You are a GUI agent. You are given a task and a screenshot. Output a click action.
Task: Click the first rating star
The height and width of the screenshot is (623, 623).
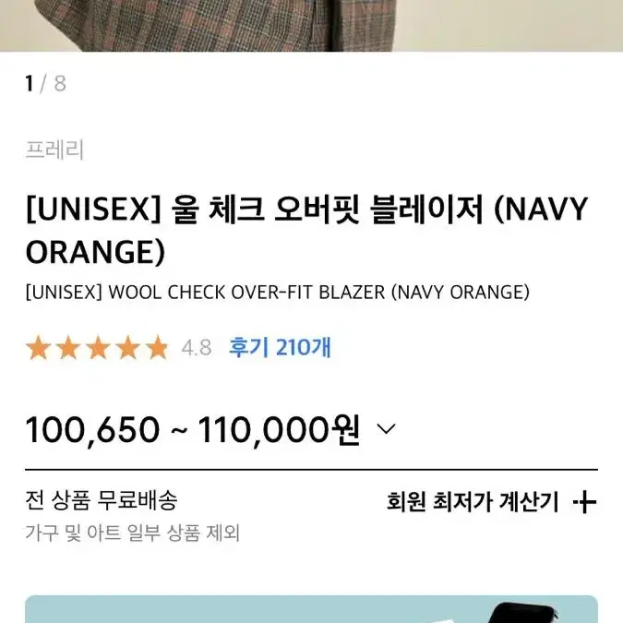coord(38,348)
